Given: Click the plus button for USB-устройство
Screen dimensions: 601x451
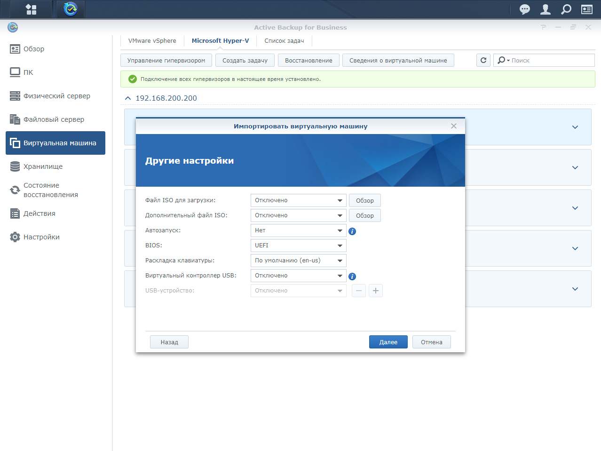Looking at the screenshot, I should click(x=376, y=291).
